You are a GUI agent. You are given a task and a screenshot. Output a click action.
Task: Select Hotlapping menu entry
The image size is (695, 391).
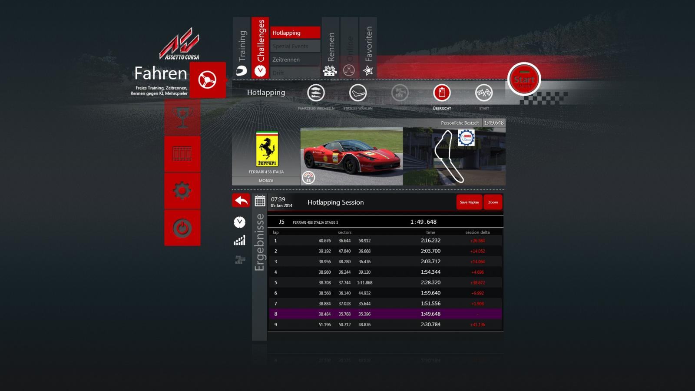pos(295,33)
